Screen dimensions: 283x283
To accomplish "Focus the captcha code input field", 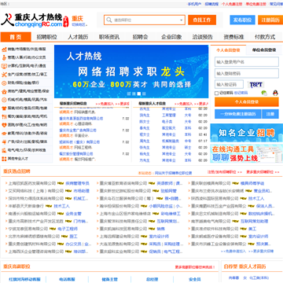I will [229, 84].
